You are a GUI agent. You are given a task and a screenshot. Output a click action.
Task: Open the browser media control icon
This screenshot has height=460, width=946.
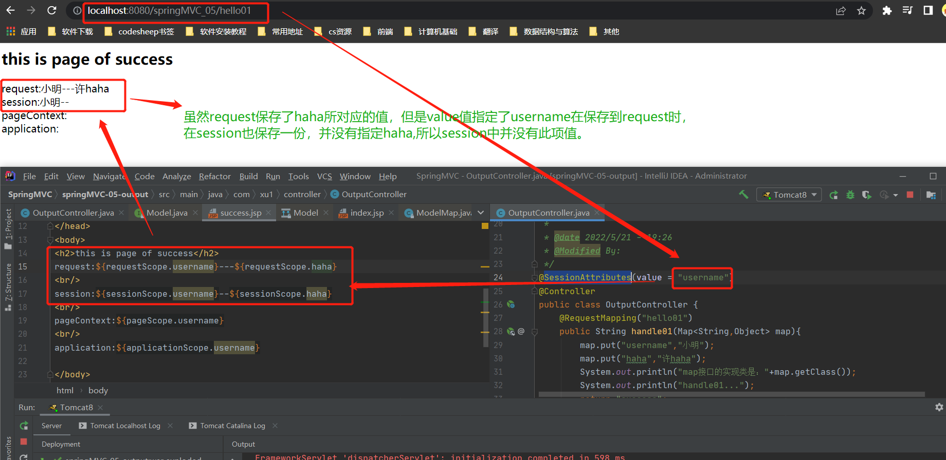point(907,10)
